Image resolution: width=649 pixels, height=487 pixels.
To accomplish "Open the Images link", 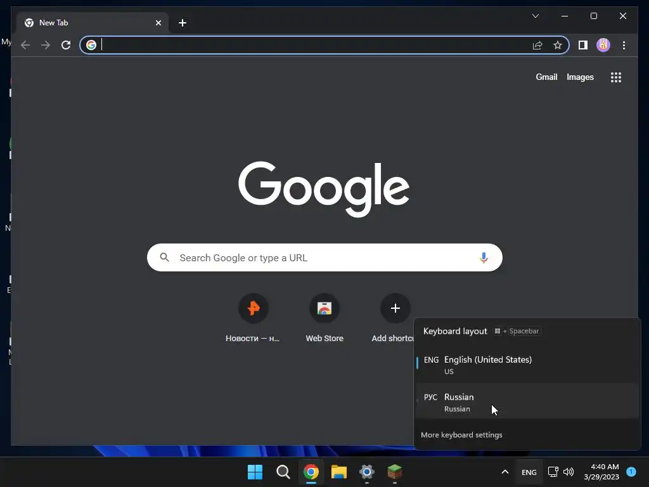I will [580, 77].
